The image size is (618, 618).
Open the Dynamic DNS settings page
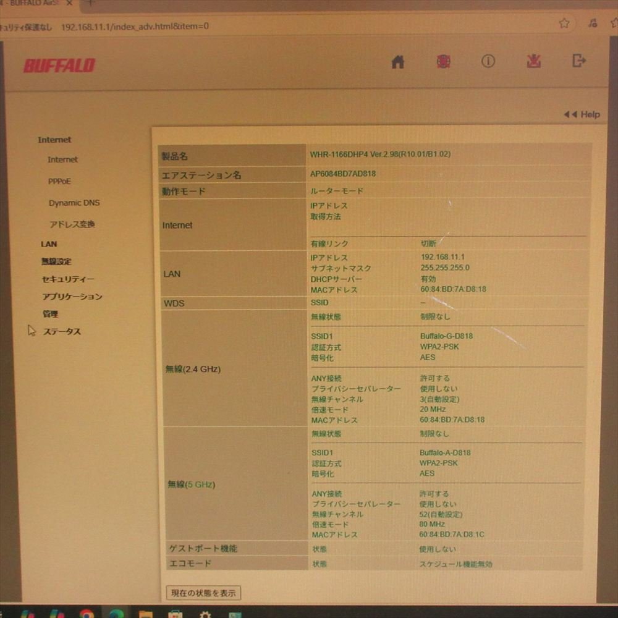click(74, 203)
